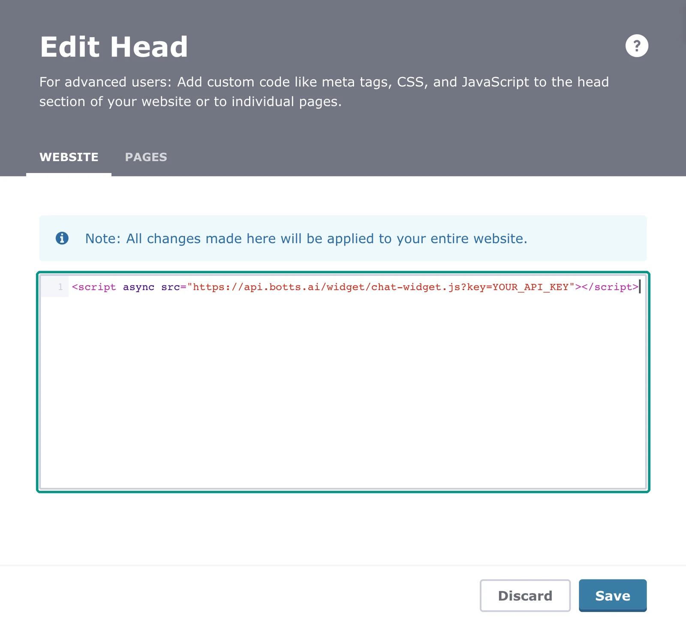
Task: Switch to the WEBSITE tab
Action: click(69, 157)
